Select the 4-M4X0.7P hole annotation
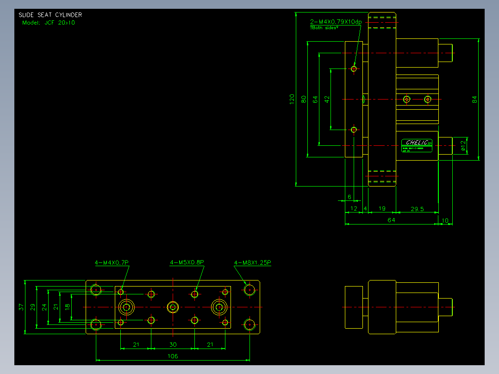 (x=112, y=262)
